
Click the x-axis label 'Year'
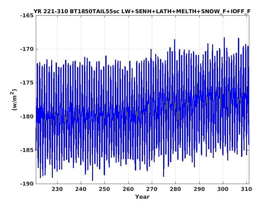tap(142, 197)
